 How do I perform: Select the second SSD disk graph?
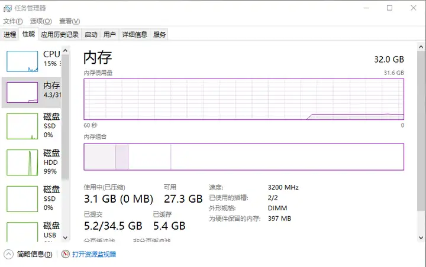click(x=22, y=198)
